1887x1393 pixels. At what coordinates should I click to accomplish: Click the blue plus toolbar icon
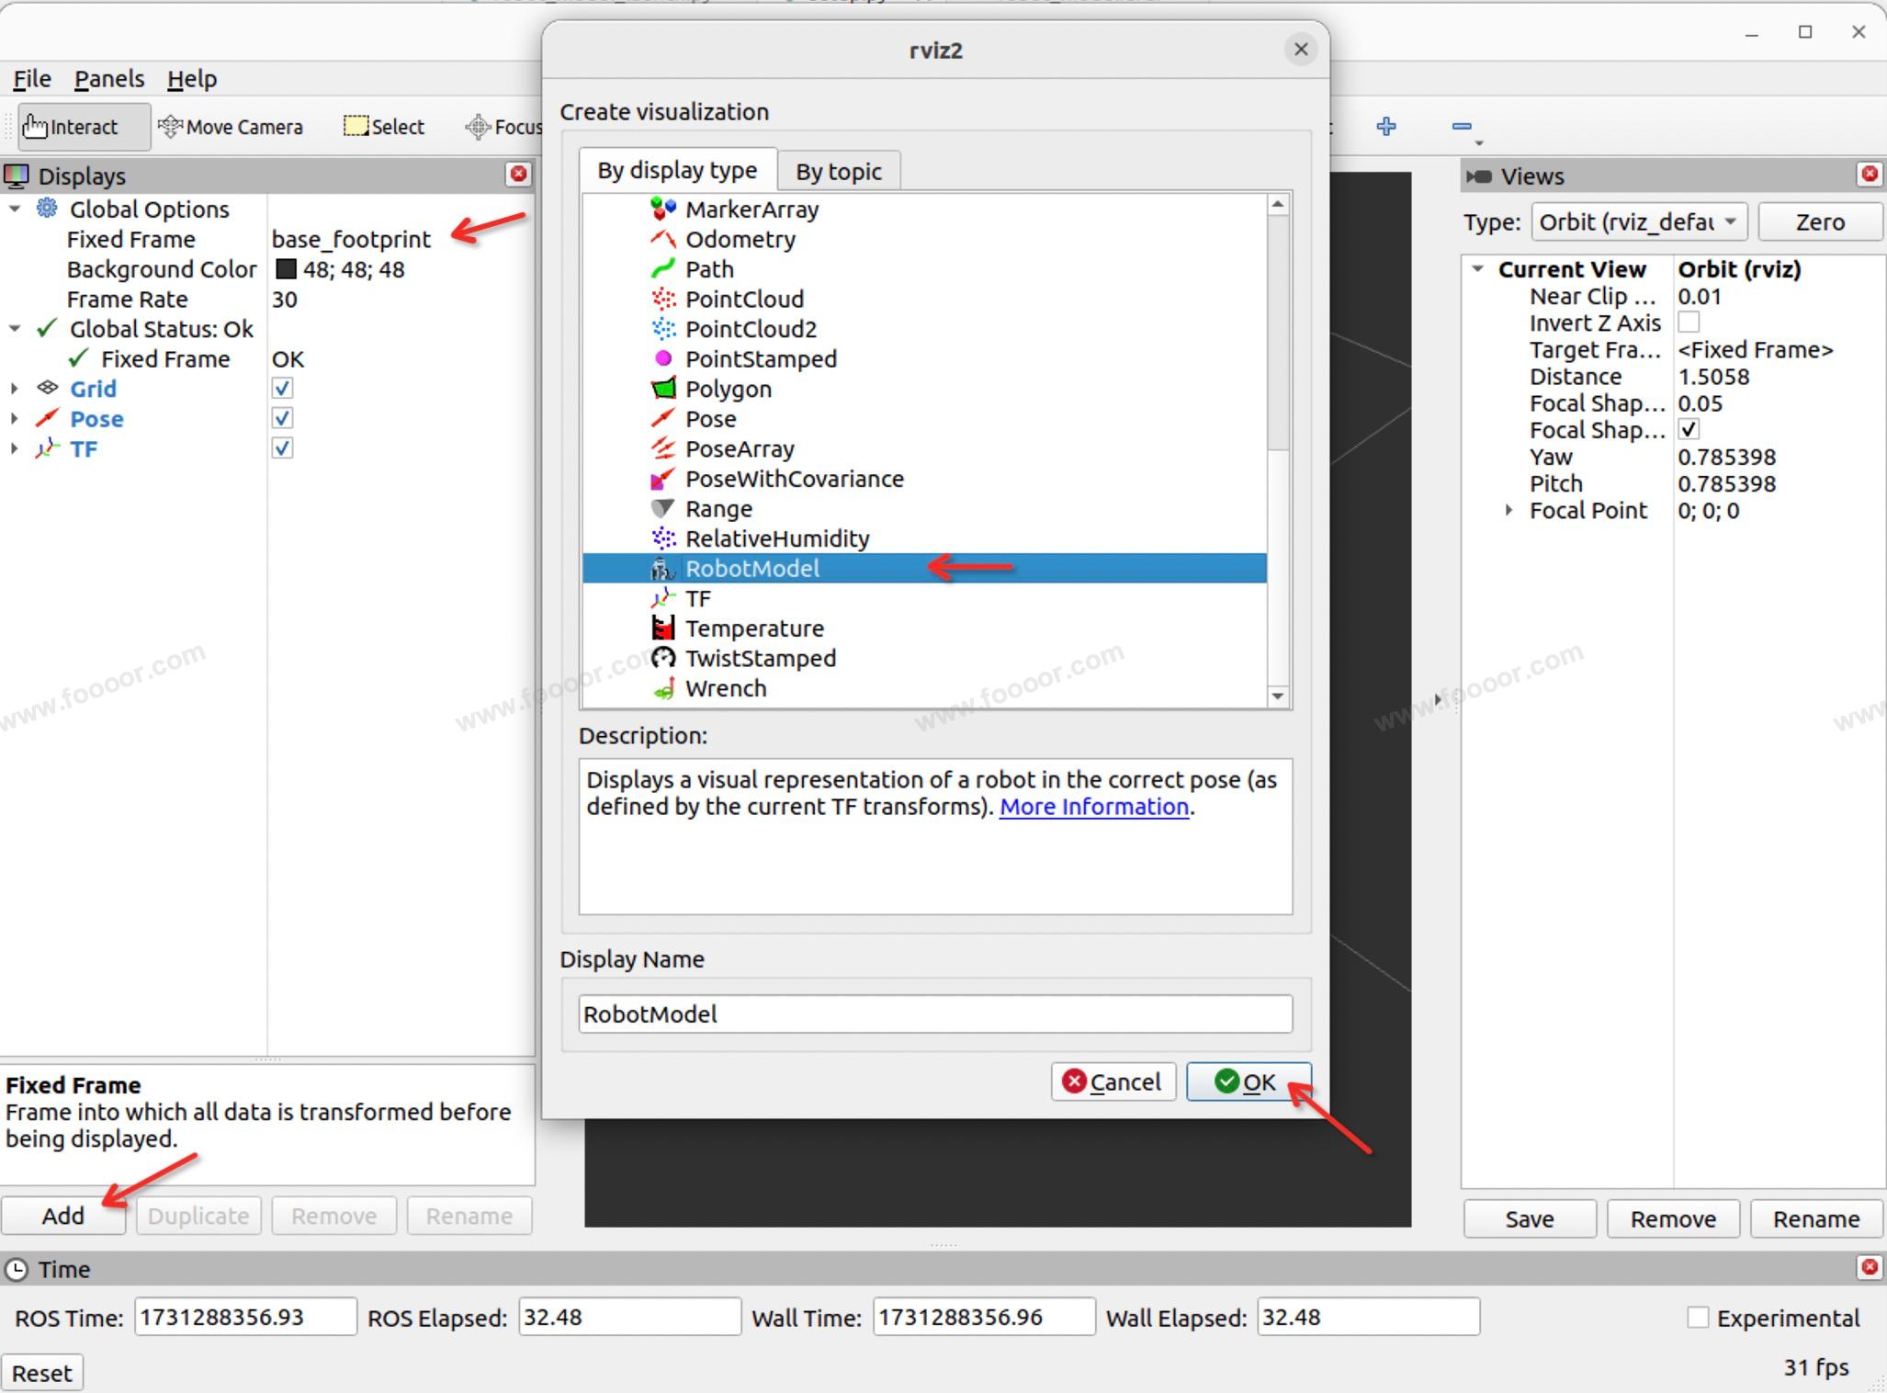[x=1386, y=127]
